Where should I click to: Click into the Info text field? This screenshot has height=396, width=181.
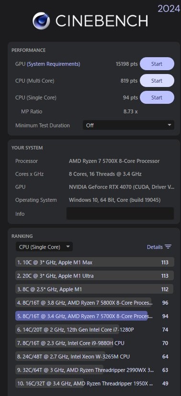120,213
